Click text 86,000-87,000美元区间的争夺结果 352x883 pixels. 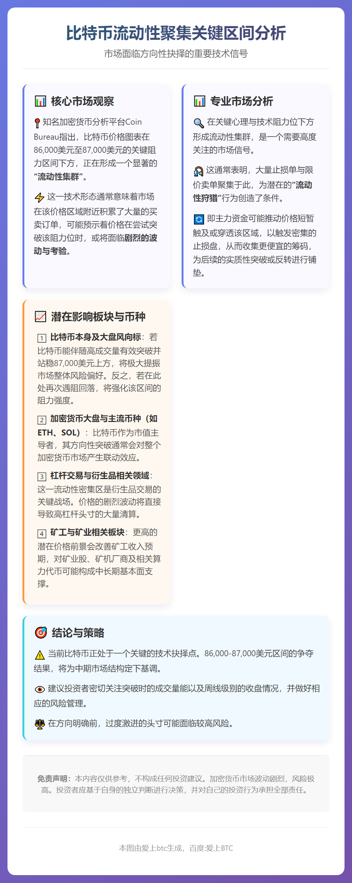click(174, 661)
